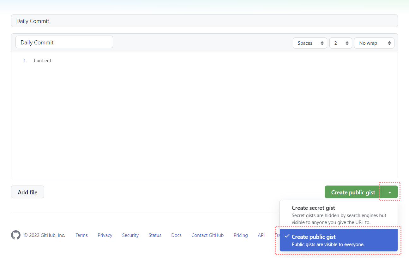This screenshot has width=409, height=258.
Task: Open the indent size dropdown showing 2
Action: coord(340,43)
